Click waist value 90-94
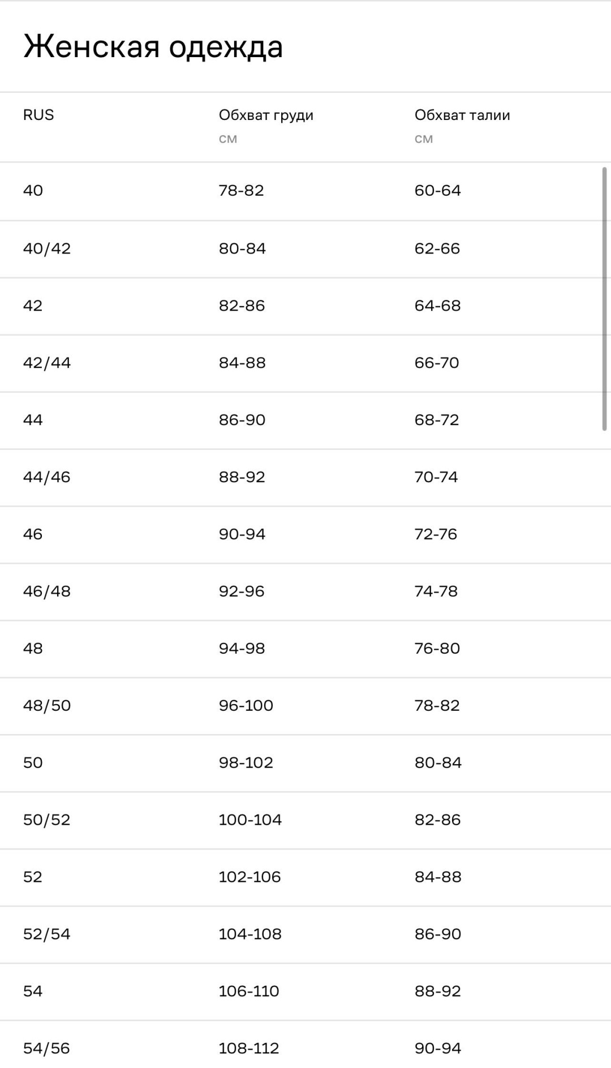This screenshot has width=611, height=1068. click(x=438, y=1049)
